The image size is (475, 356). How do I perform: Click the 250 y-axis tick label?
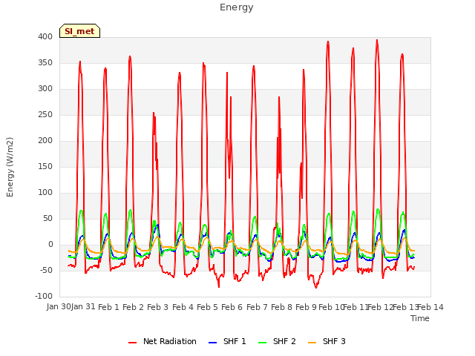point(45,115)
